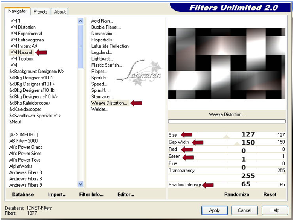Open the Database button

pos(23,194)
